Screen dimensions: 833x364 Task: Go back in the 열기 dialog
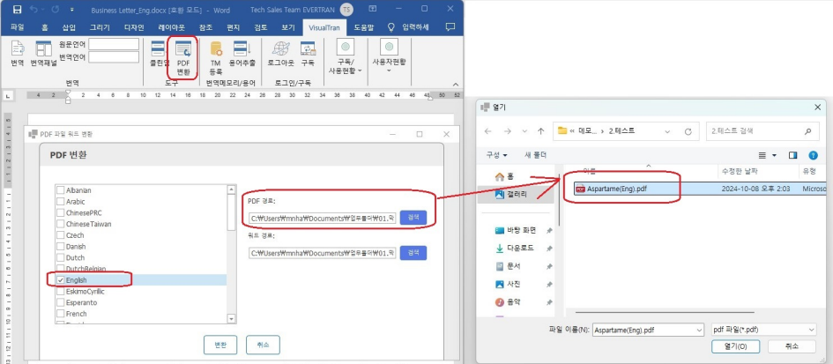(x=488, y=131)
